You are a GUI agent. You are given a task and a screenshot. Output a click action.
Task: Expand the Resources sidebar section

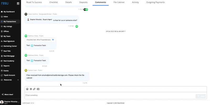[10, 80]
